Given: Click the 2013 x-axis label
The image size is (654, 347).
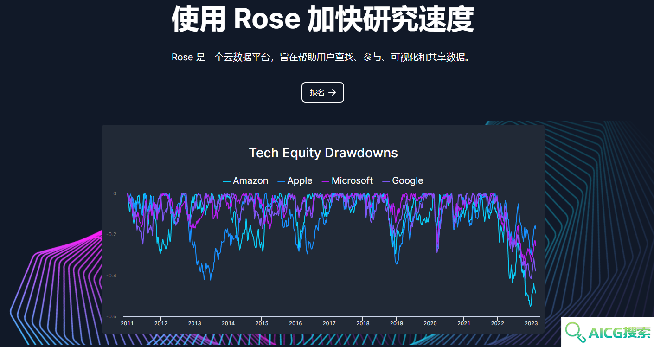Looking at the screenshot, I should pos(194,323).
